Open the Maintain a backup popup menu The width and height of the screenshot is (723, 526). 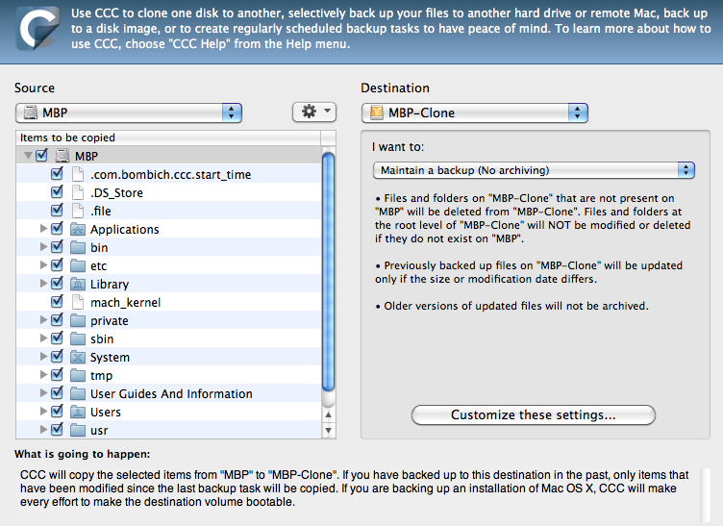point(534,170)
